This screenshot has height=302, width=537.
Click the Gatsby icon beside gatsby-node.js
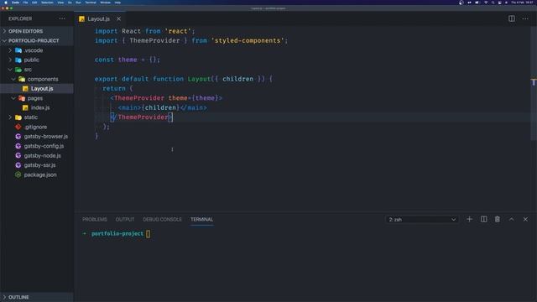pyautogui.click(x=18, y=155)
